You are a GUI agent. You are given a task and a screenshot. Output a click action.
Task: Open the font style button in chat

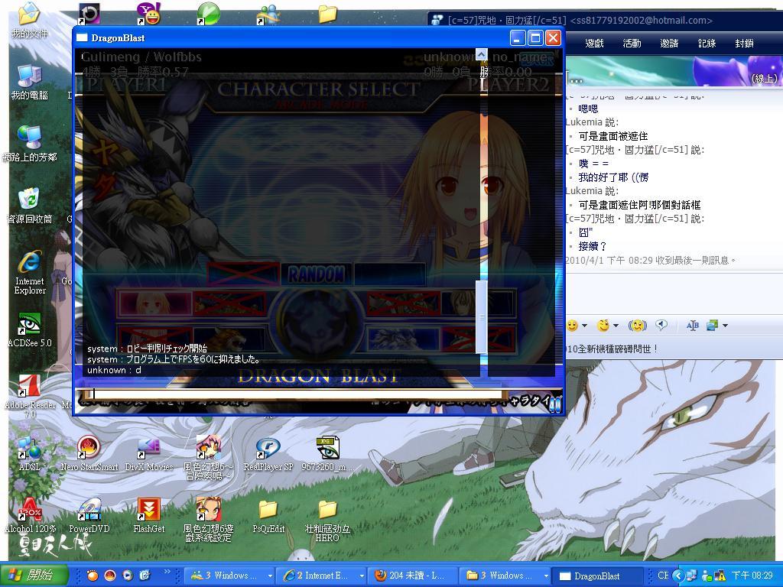coord(693,326)
